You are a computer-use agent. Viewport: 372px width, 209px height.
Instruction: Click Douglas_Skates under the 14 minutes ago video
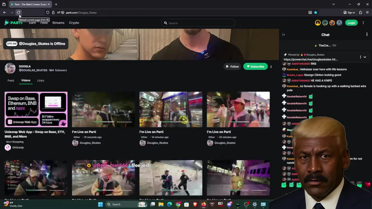158,143
